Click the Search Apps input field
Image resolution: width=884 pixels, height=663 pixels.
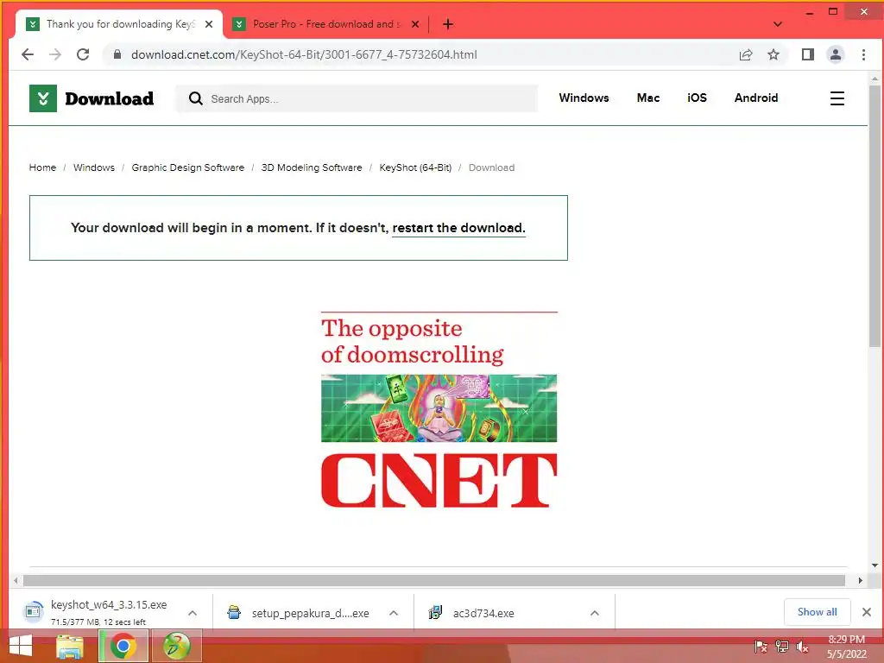357,98
